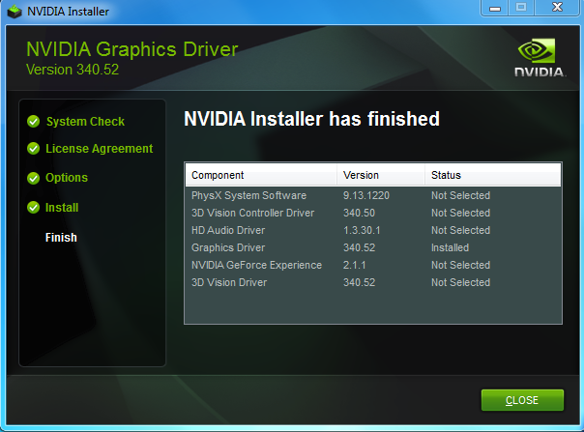
Task: Select the Options step label
Action: [67, 178]
